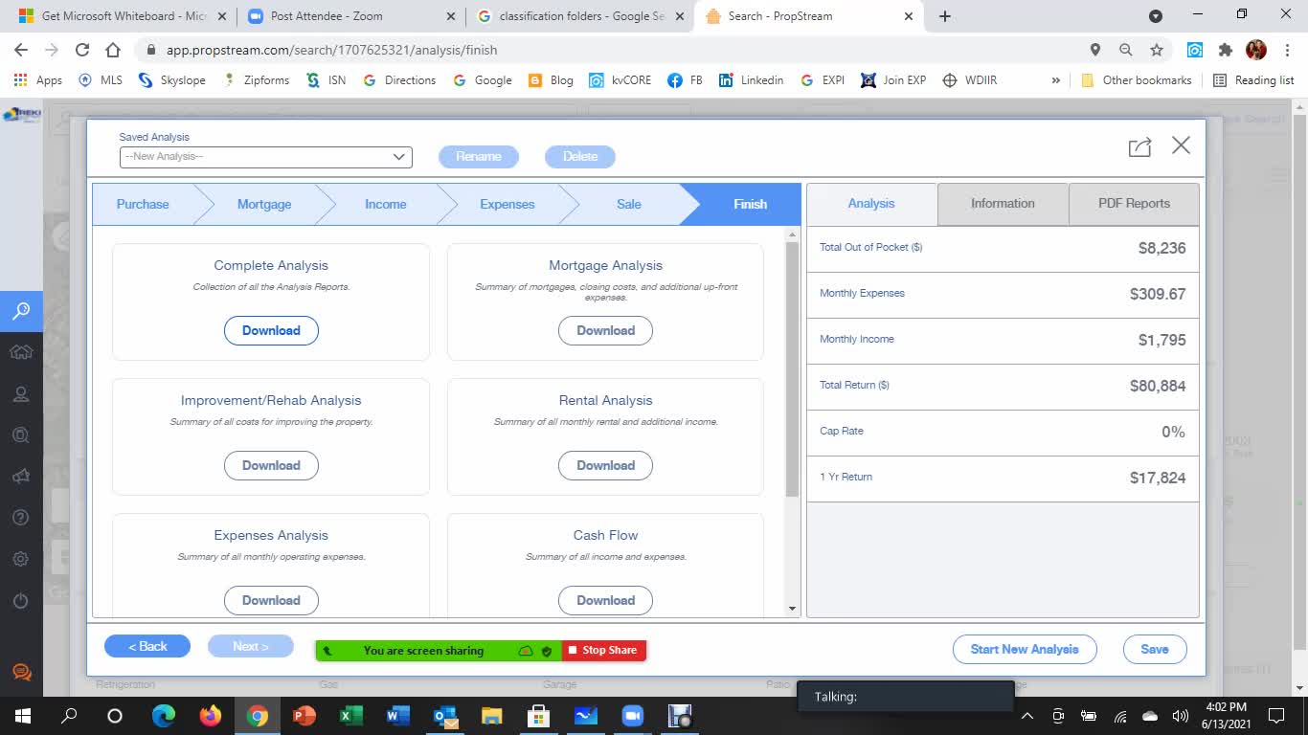
Task: Open Windows Start menu
Action: 23,716
